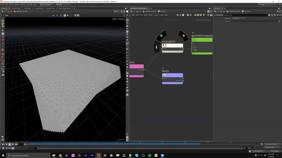
Task: Select the bind1 node
Action: pos(172,79)
